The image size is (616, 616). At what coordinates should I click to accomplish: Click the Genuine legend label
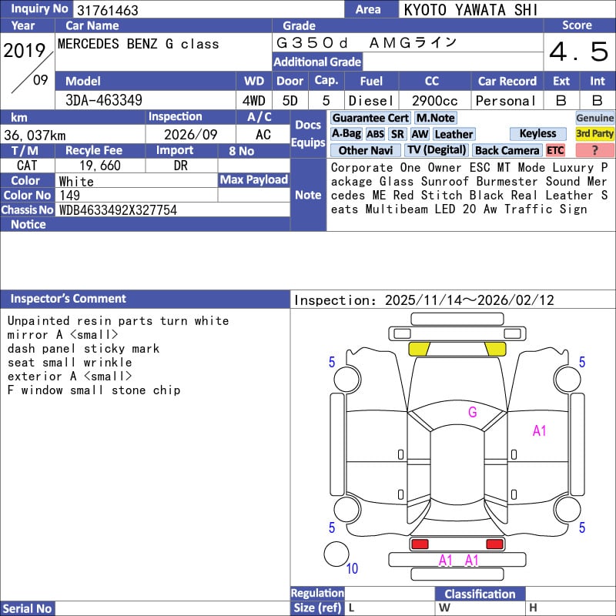[x=594, y=118]
